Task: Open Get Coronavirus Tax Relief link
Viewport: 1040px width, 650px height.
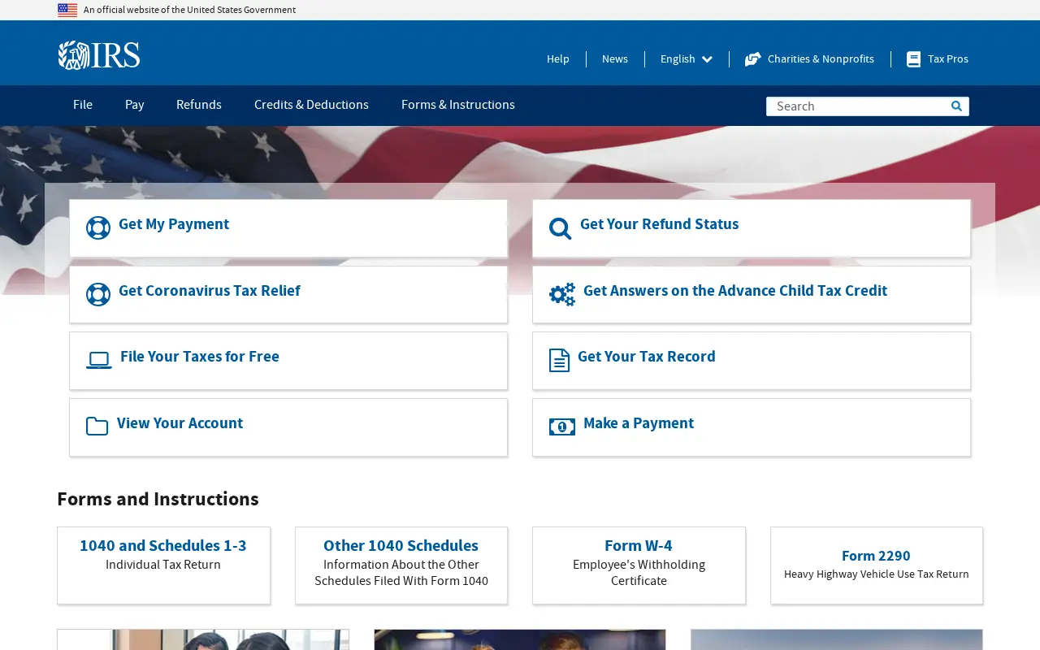Action: point(288,294)
